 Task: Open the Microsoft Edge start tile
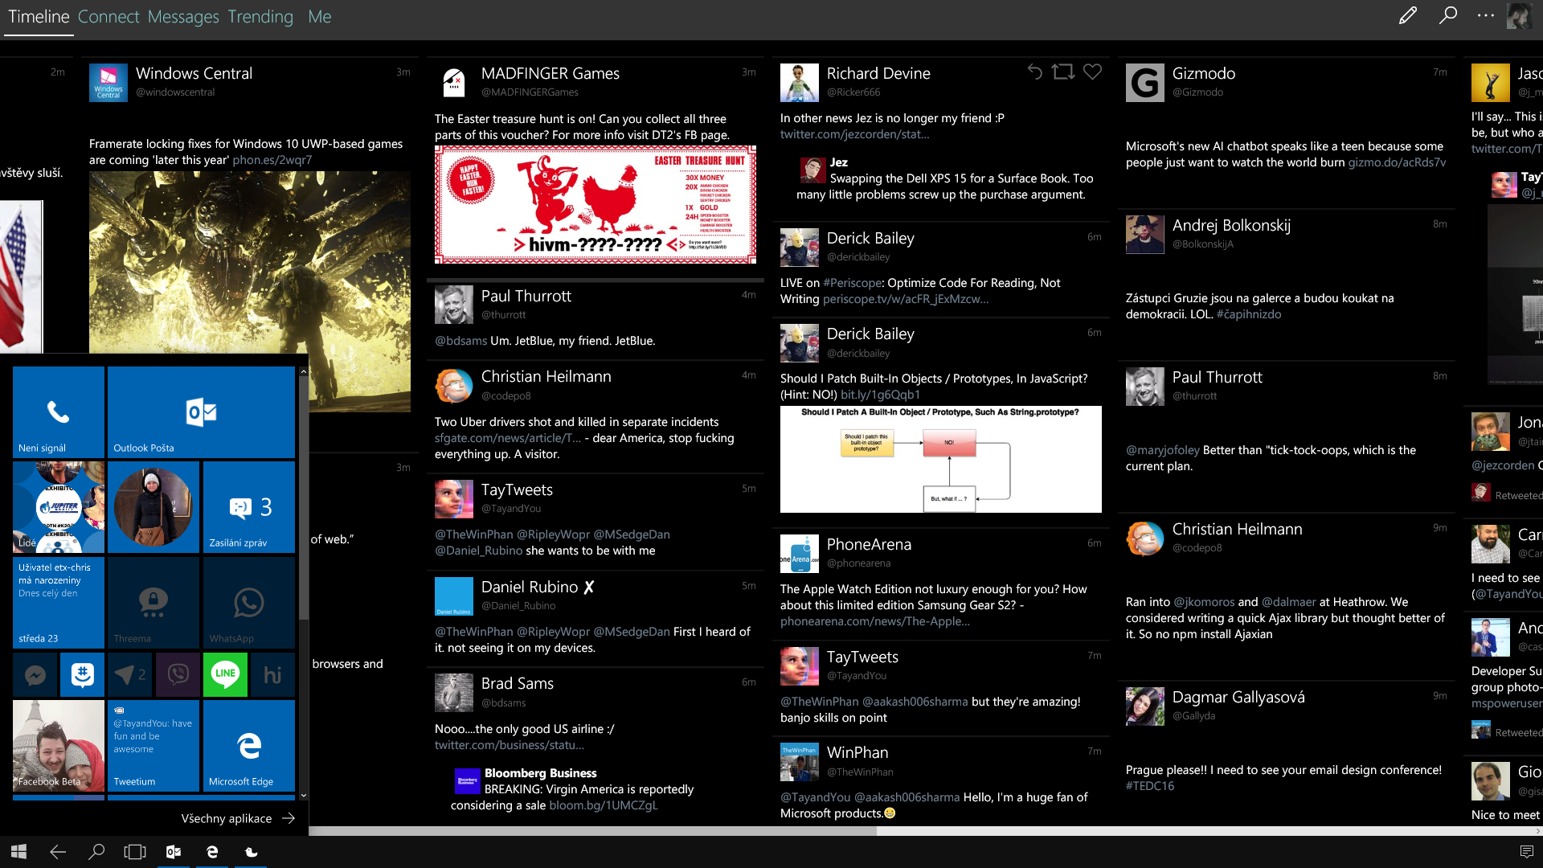[249, 745]
